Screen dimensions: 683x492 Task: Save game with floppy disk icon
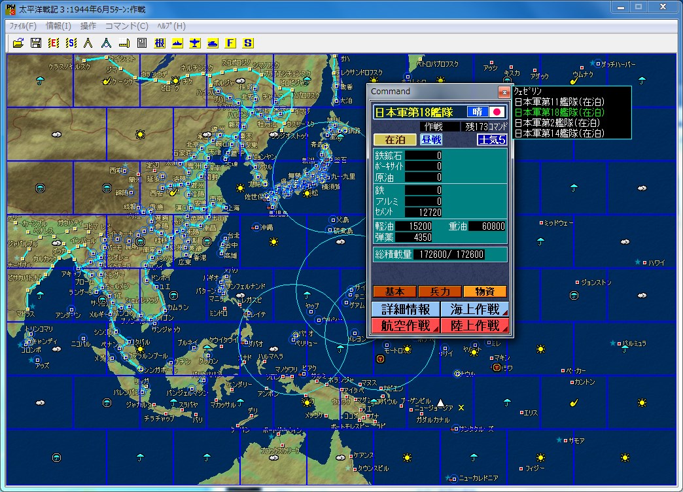coord(36,43)
